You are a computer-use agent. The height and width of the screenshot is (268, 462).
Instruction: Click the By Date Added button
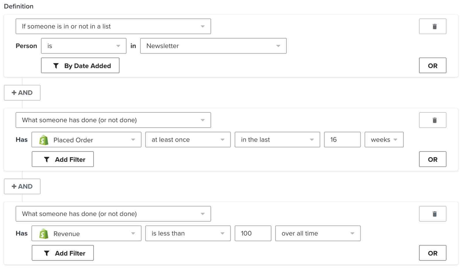80,66
